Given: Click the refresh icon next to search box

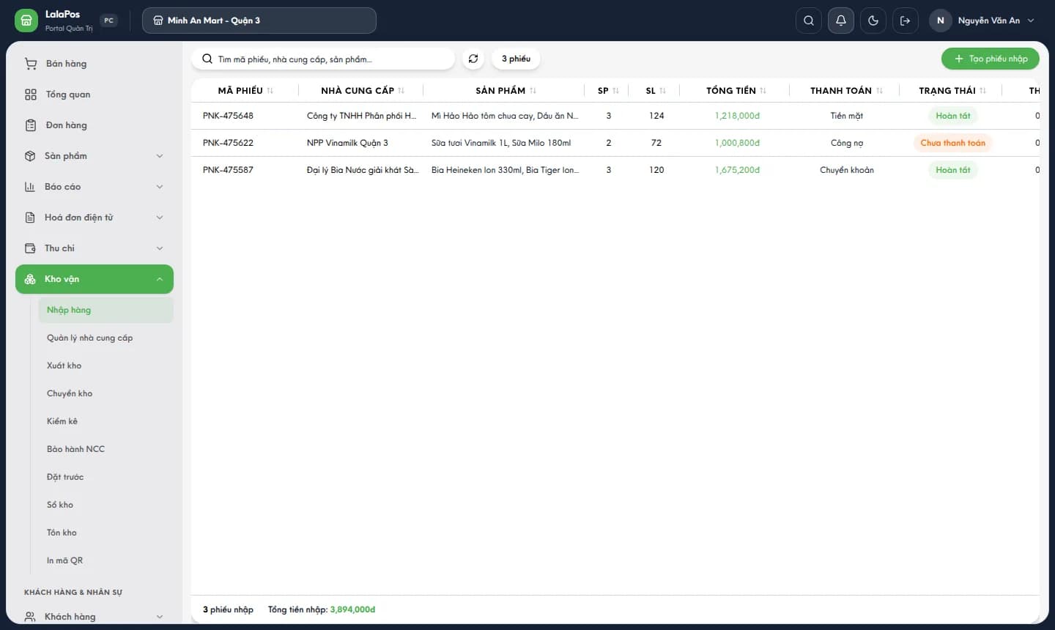Looking at the screenshot, I should 473,59.
